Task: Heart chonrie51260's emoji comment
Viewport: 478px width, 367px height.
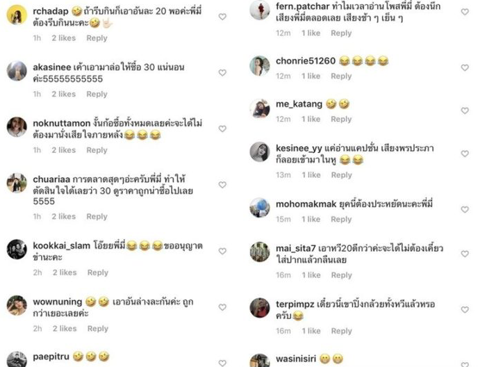Action: click(x=465, y=67)
